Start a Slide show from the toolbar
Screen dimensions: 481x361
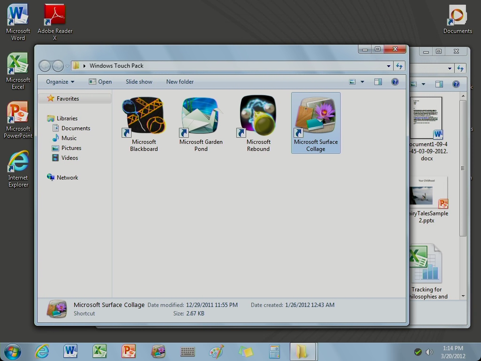[139, 82]
